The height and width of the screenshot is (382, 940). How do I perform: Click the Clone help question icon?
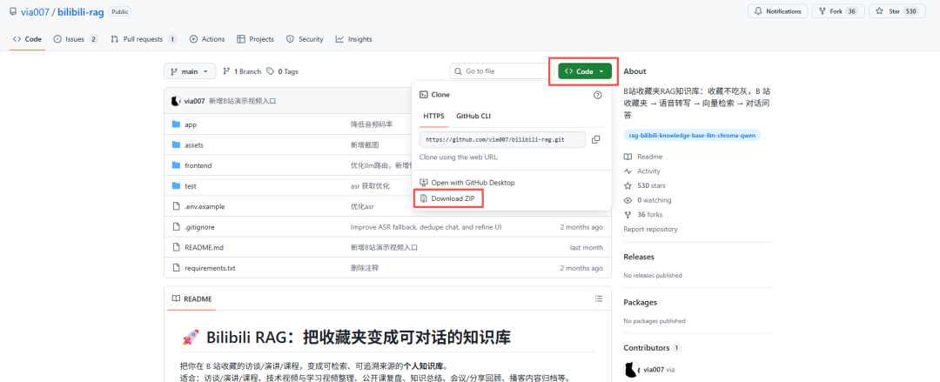click(597, 95)
